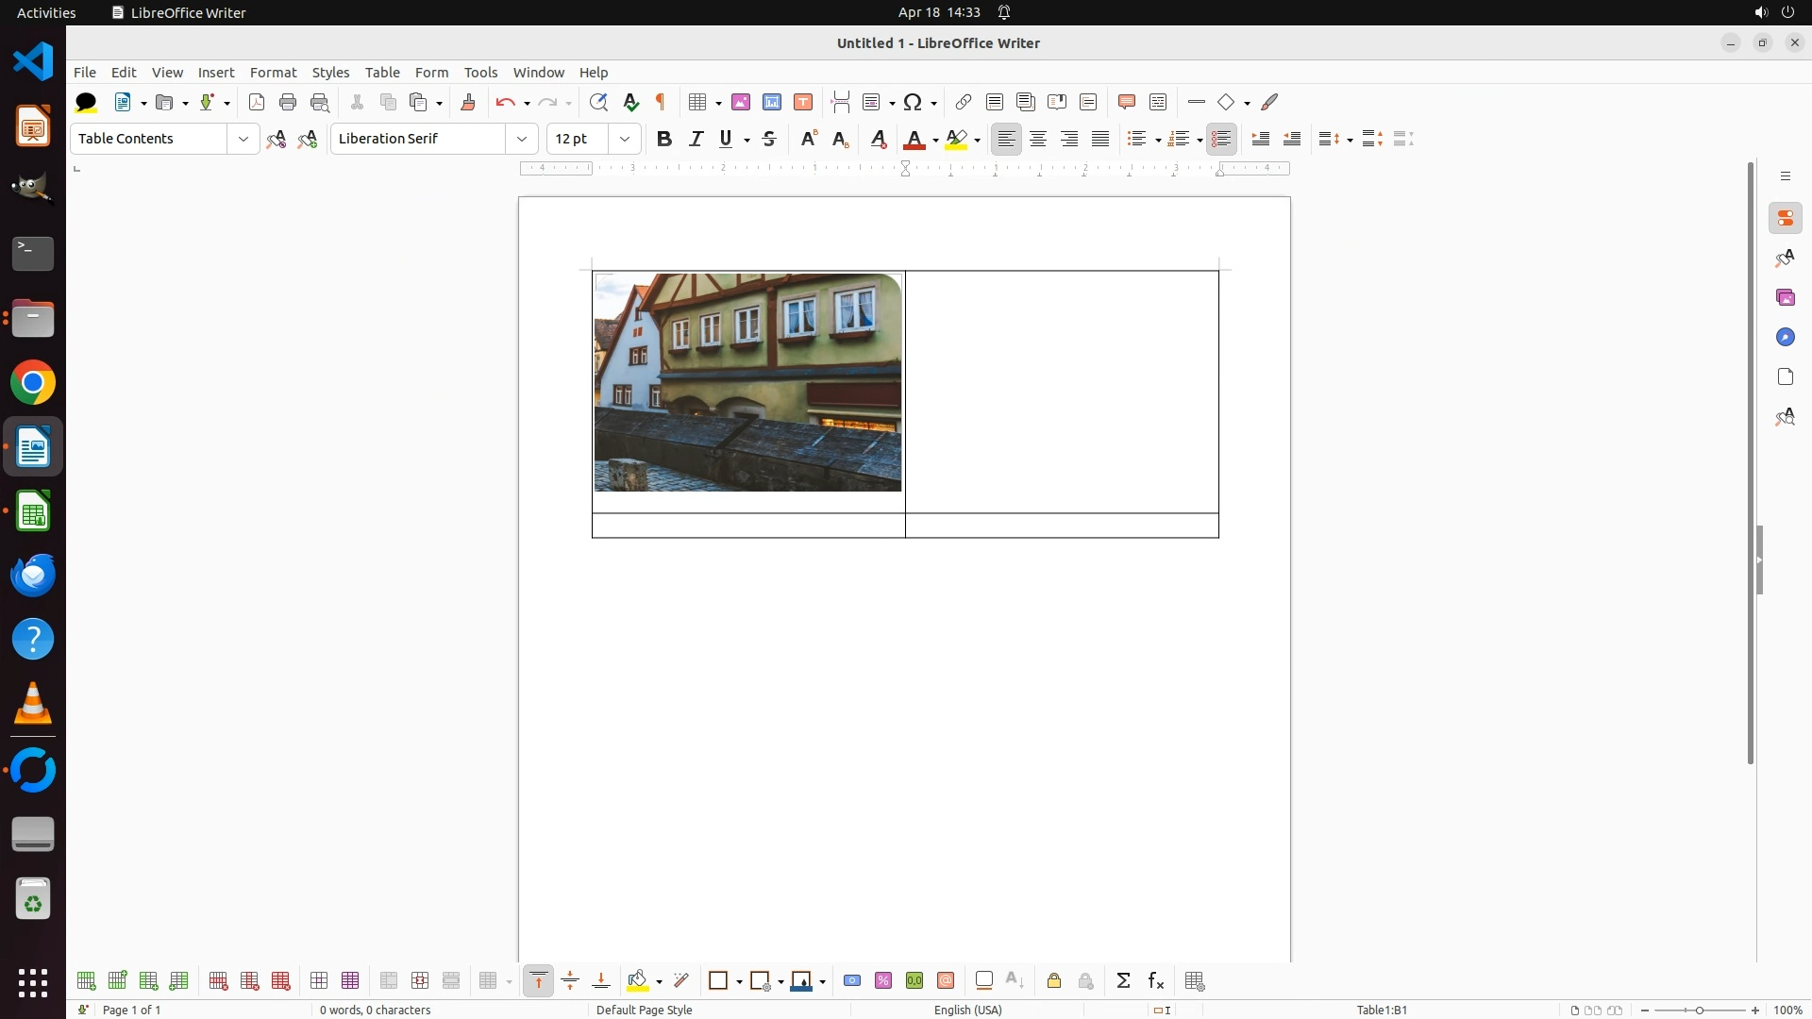Open the Table menu
Image resolution: width=1812 pixels, height=1019 pixels.
pos(382,73)
